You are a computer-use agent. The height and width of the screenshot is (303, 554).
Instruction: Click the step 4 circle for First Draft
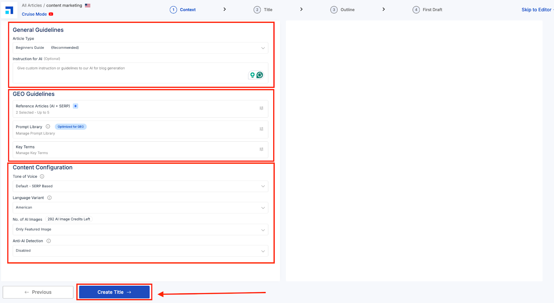coord(416,10)
